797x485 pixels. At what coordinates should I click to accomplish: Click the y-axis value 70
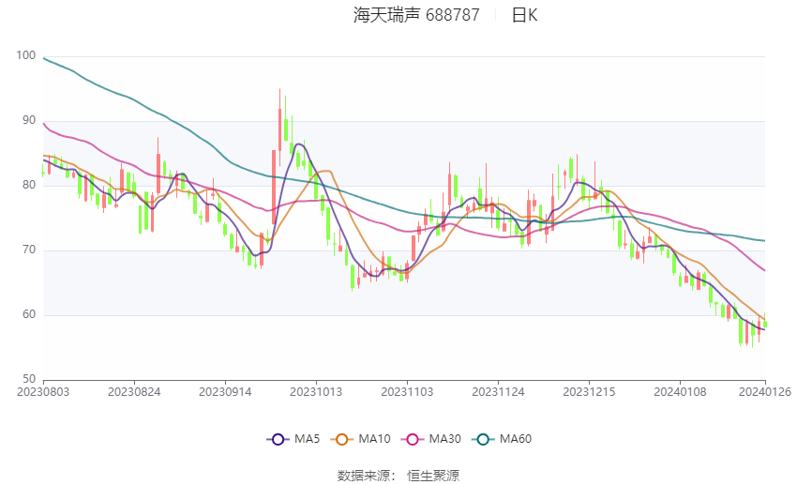[29, 250]
